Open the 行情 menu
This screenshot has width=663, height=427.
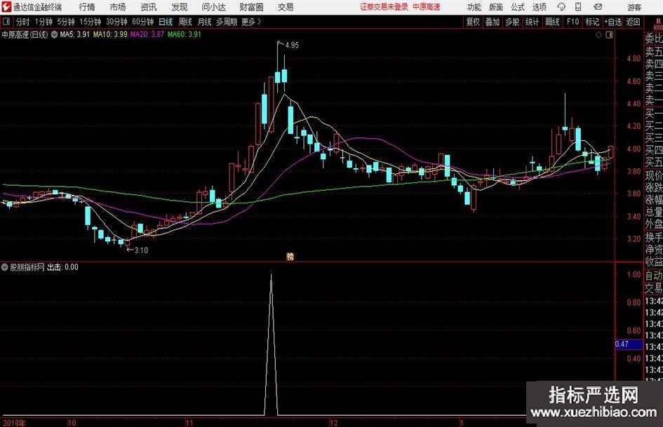click(x=87, y=7)
